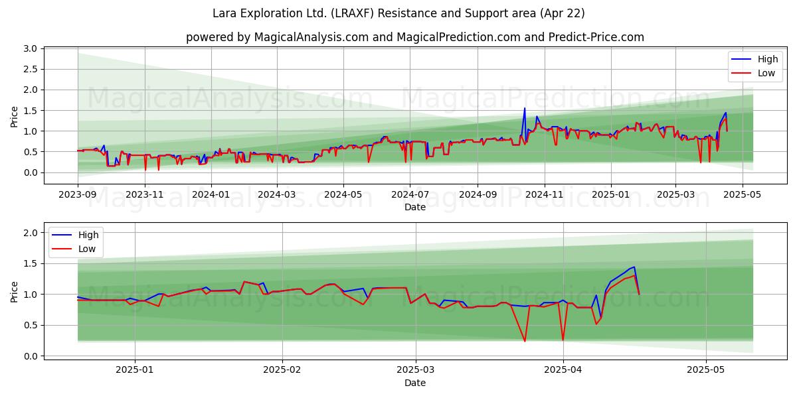The width and height of the screenshot is (797, 398).
Task: Click the '2024-09' x-axis label on the top chart
Action: (478, 195)
